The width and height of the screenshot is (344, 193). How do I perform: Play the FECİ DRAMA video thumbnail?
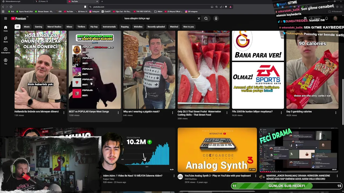pos(299,150)
